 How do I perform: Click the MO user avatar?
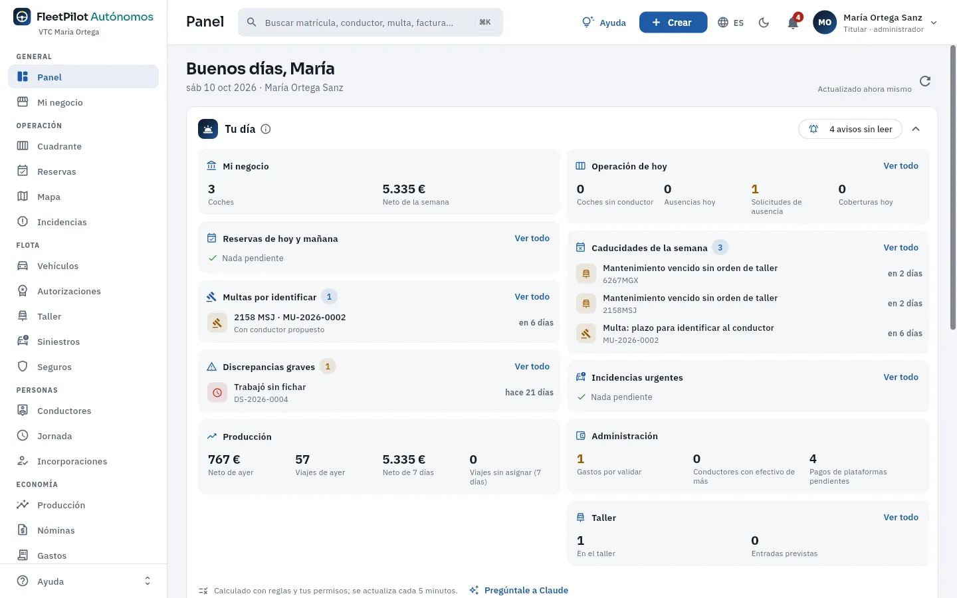(825, 23)
